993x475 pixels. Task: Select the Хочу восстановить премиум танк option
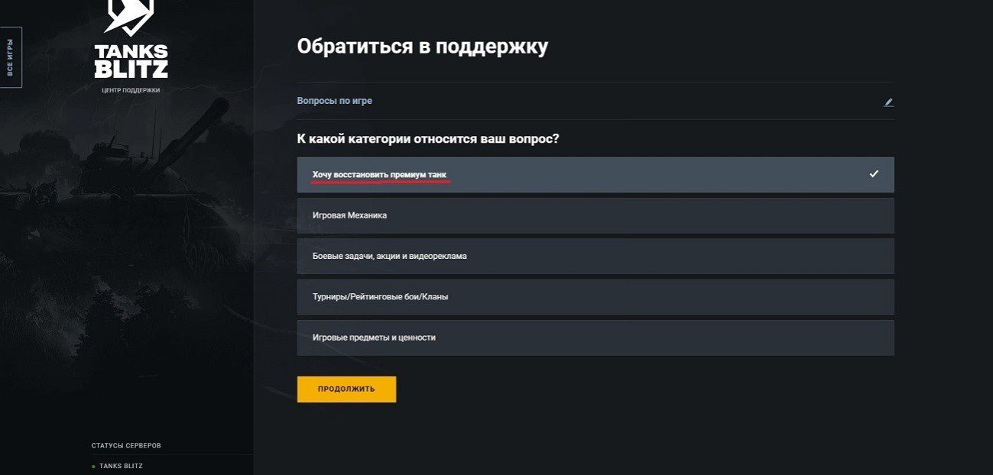[x=595, y=175]
